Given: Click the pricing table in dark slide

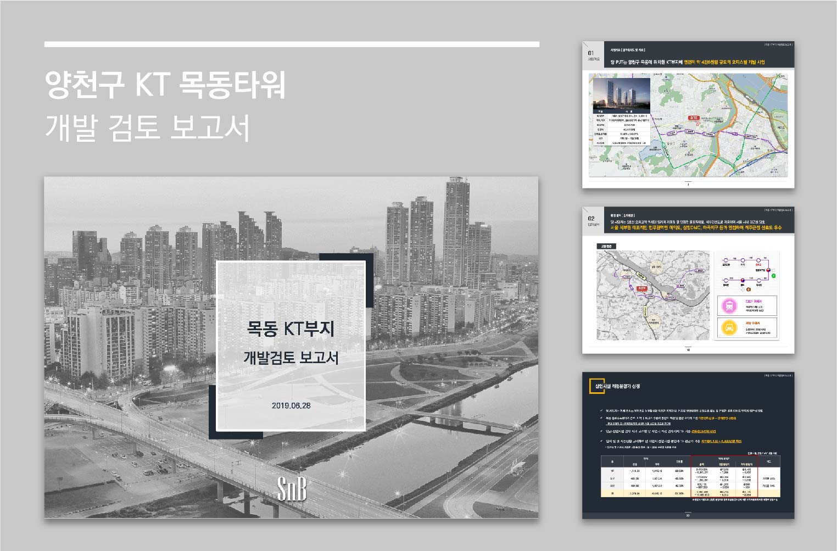Looking at the screenshot, I should point(690,476).
